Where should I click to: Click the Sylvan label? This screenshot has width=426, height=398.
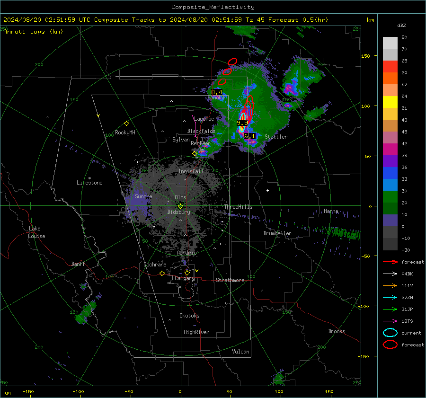[x=181, y=140]
